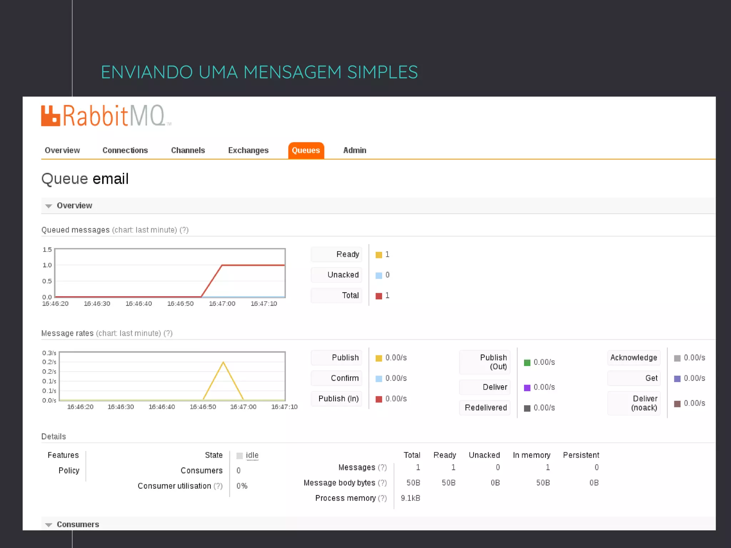
Task: Click the idle state link
Action: pyautogui.click(x=252, y=456)
